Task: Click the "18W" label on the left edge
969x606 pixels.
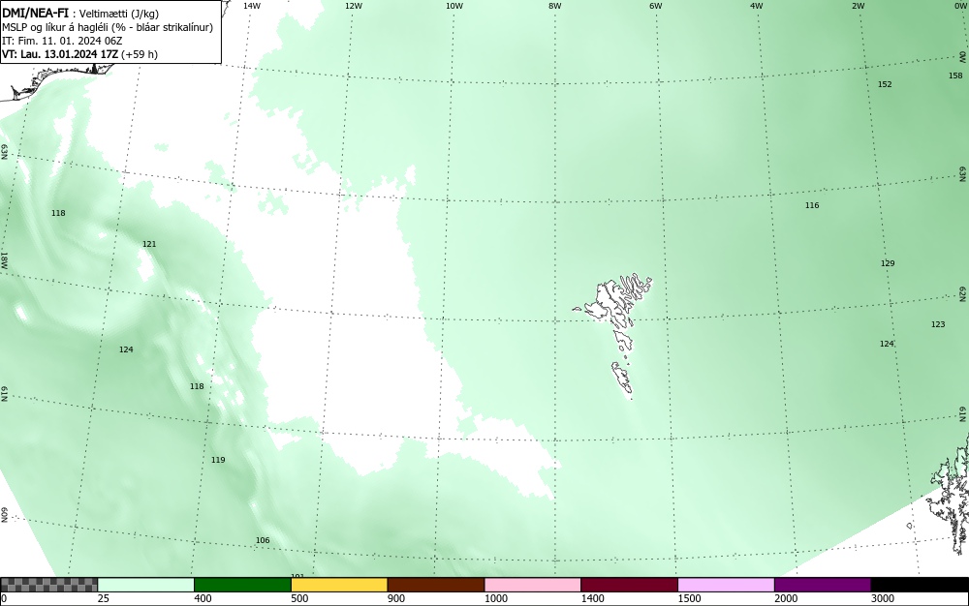Action: (4, 260)
